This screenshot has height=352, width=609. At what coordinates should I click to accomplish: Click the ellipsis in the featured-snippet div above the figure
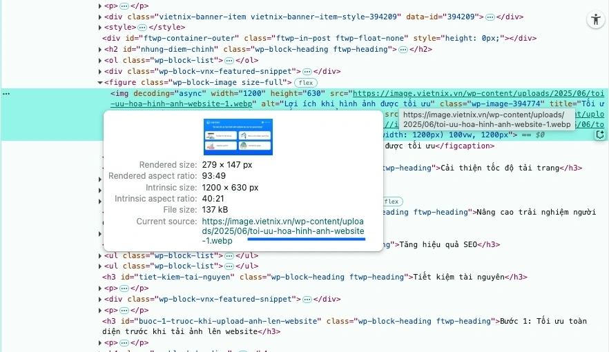pos(307,72)
